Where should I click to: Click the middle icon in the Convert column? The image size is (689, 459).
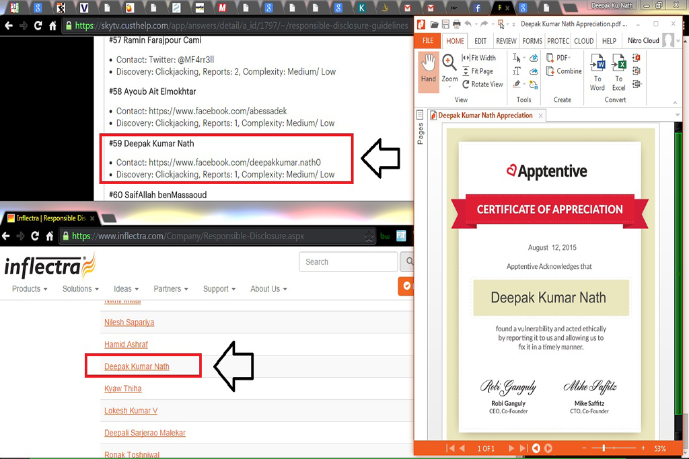[636, 71]
